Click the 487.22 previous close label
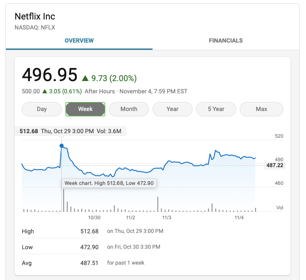Screen dimensions: 306x280 tap(275, 166)
